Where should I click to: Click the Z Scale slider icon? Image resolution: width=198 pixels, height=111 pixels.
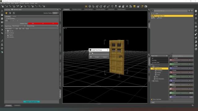tap(171, 97)
